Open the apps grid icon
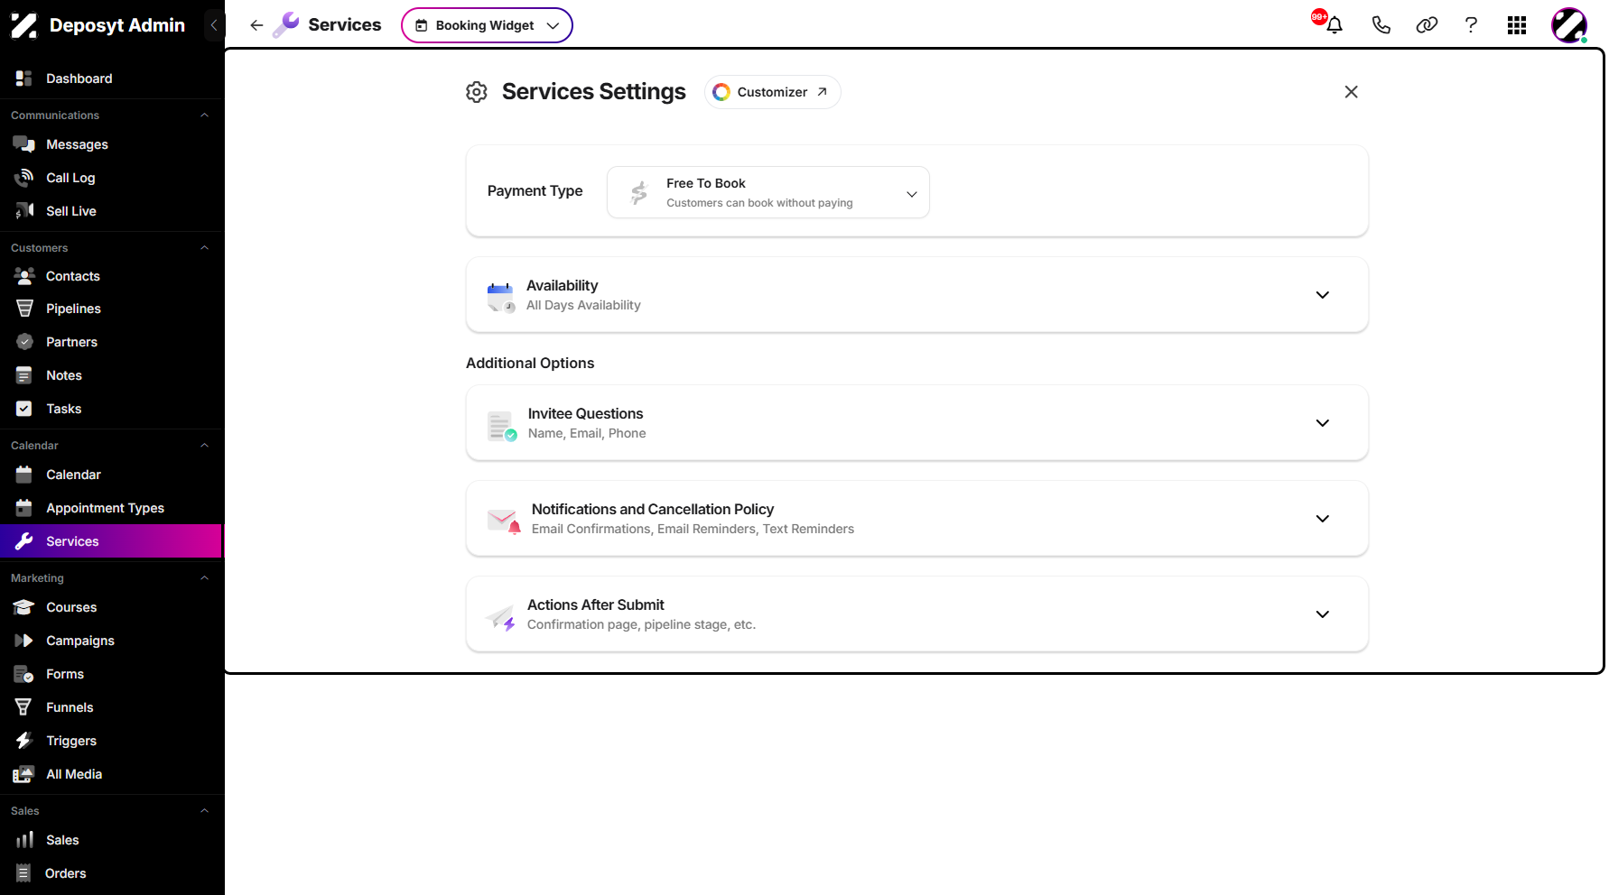Image resolution: width=1609 pixels, height=895 pixels. pos(1517,25)
